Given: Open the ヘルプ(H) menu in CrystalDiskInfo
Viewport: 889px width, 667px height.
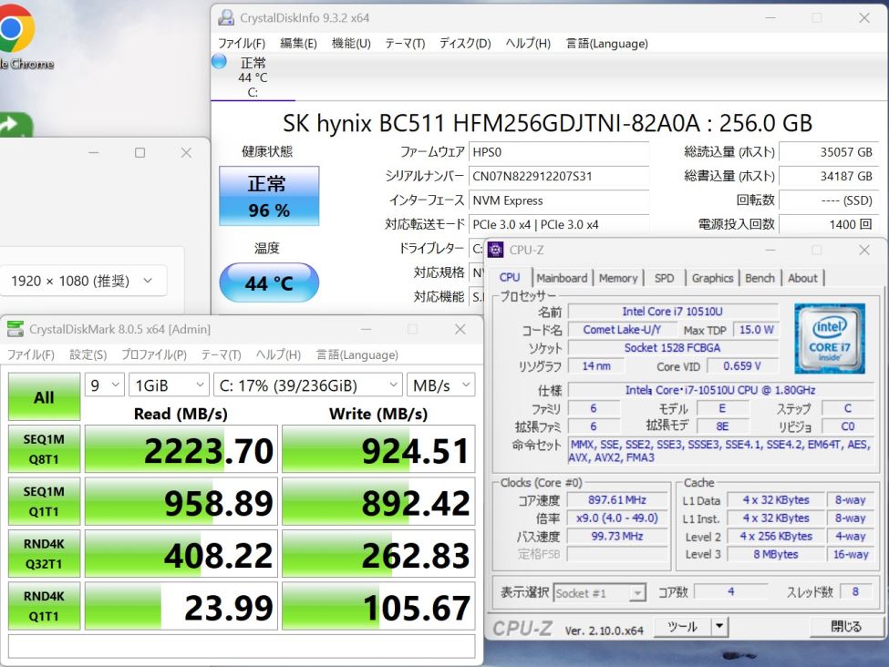Looking at the screenshot, I should [x=528, y=44].
